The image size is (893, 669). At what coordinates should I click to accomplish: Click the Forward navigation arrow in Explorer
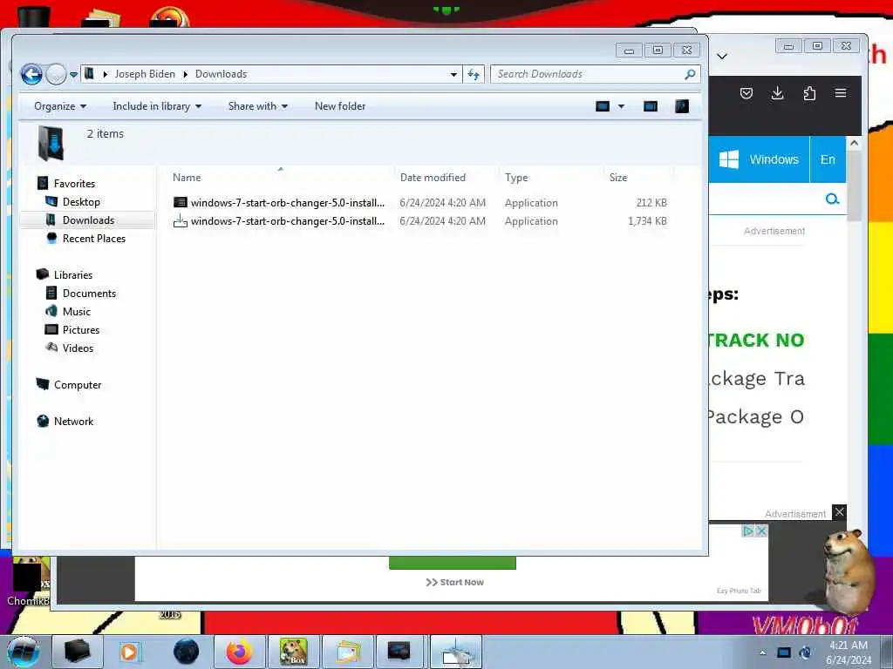(x=56, y=74)
